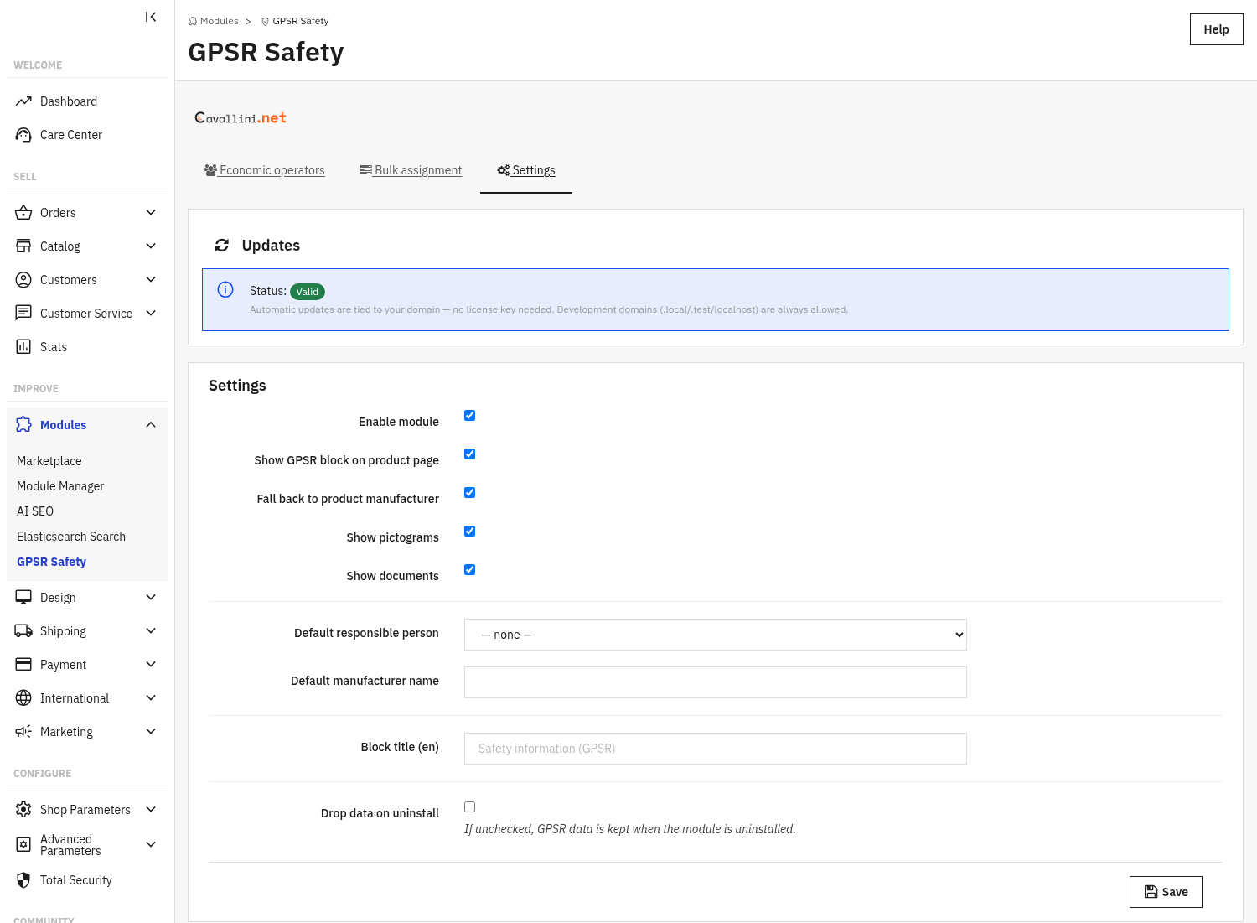The height and width of the screenshot is (923, 1257).
Task: Check Drop data on uninstall
Action: click(x=470, y=807)
